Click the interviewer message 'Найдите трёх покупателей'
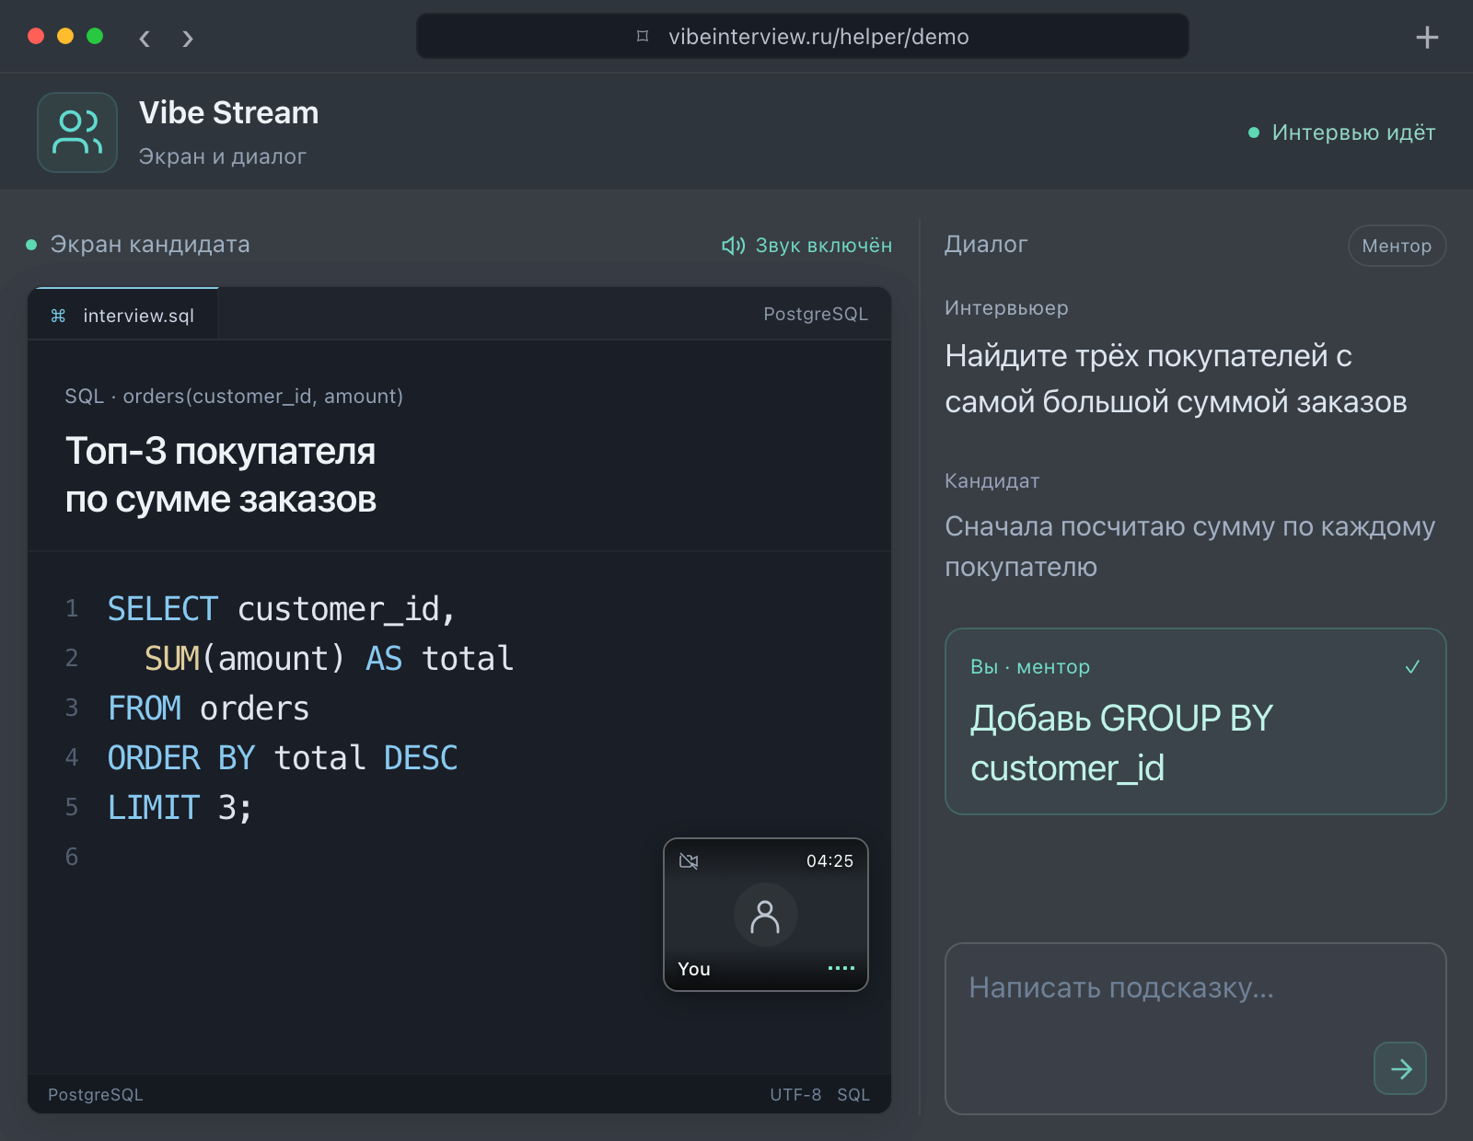This screenshot has height=1141, width=1473. click(x=1176, y=378)
